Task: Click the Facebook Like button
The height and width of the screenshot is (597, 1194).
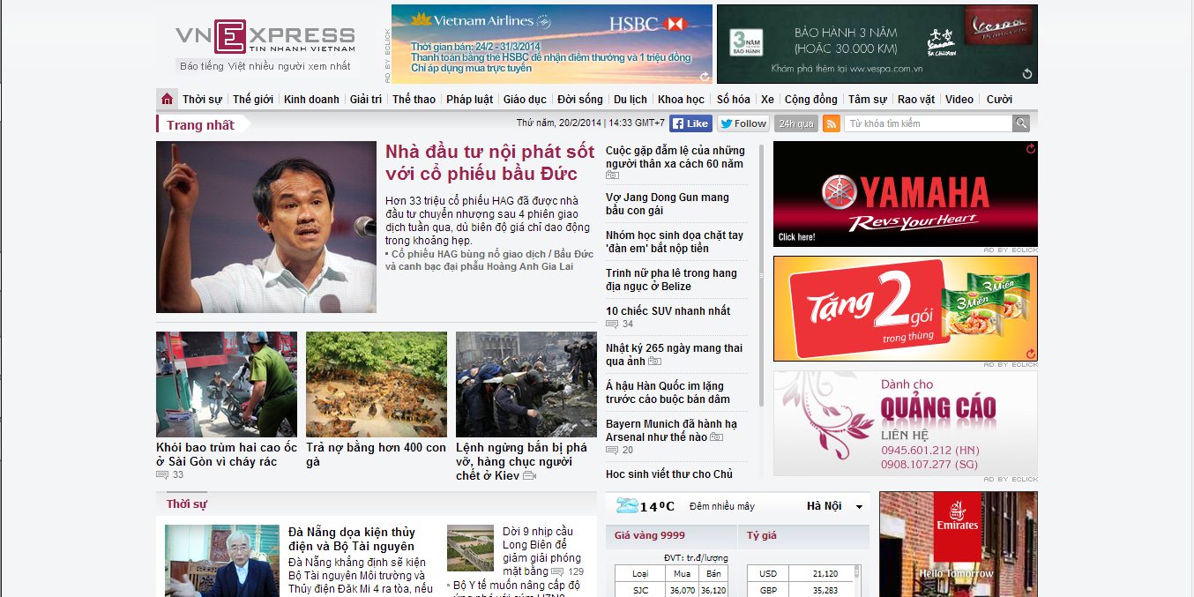Action: [690, 123]
